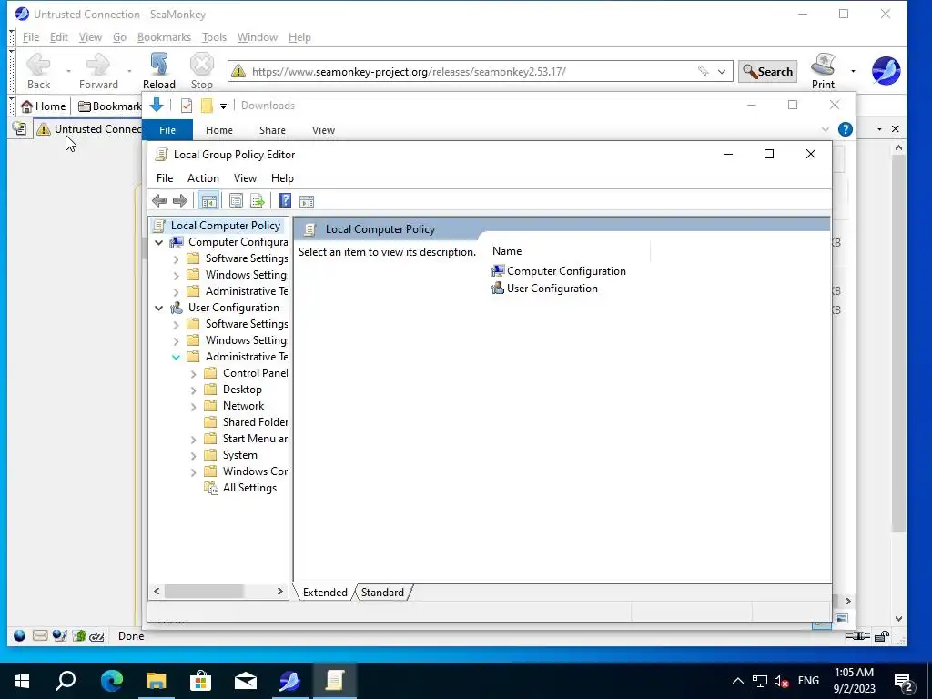Open the Action menu in Group Policy Editor

click(x=203, y=178)
